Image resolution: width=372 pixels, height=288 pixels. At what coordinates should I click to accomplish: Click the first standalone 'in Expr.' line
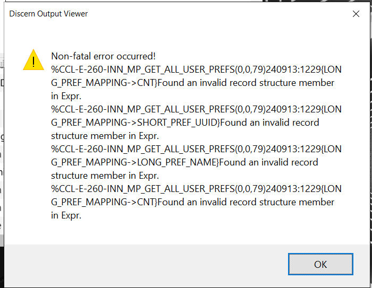point(66,96)
